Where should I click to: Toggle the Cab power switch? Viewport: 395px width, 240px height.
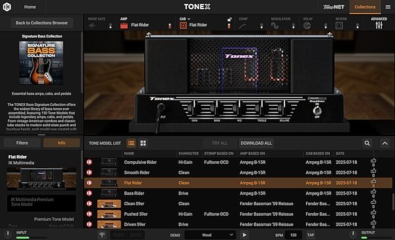click(228, 26)
